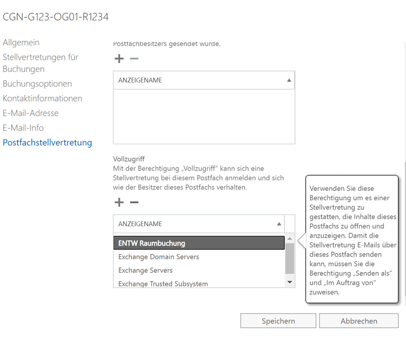The height and width of the screenshot is (341, 406).
Task: Open the E-Mail-Adresse section
Action: point(30,113)
